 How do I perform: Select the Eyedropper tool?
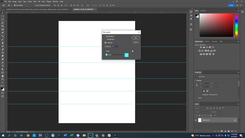click(x=3, y=33)
